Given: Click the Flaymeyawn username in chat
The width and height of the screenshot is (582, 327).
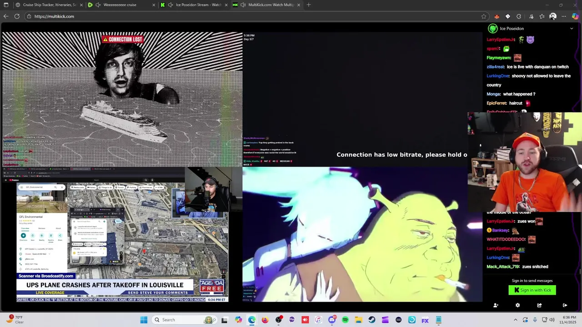Looking at the screenshot, I should [499, 58].
